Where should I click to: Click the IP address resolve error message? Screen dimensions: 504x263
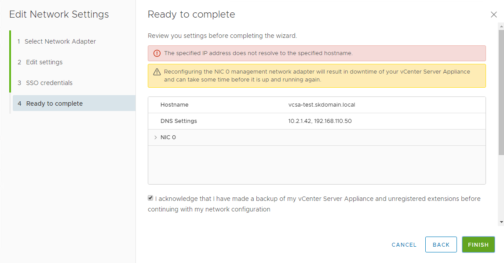(258, 53)
